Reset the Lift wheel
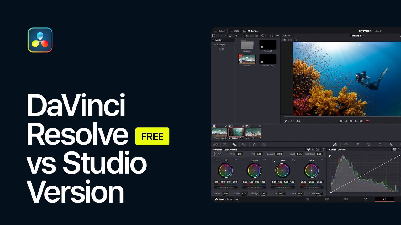The image size is (401, 225). 236,160
